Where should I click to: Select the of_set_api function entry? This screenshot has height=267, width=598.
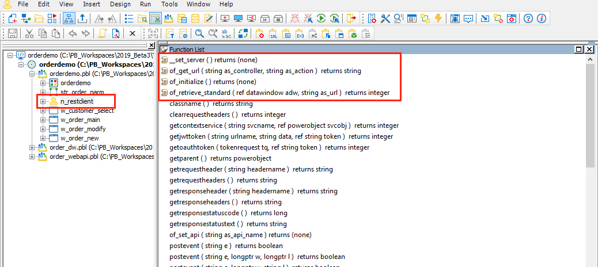[x=241, y=235]
